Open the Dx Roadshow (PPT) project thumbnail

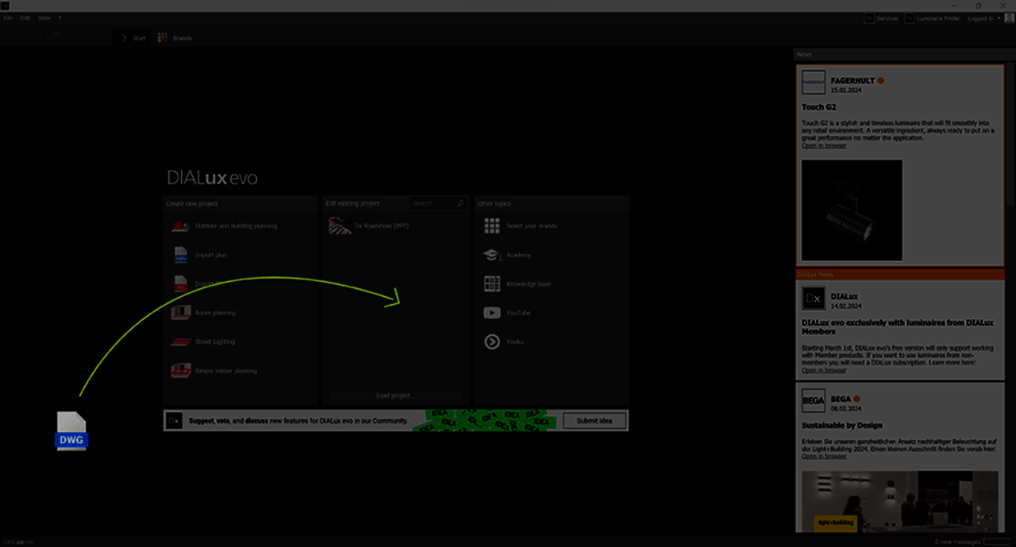pos(340,226)
